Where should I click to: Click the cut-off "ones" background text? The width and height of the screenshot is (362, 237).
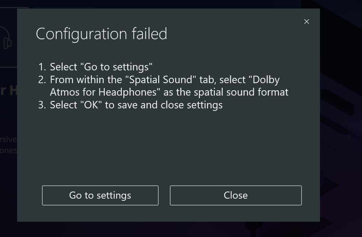tap(8, 150)
